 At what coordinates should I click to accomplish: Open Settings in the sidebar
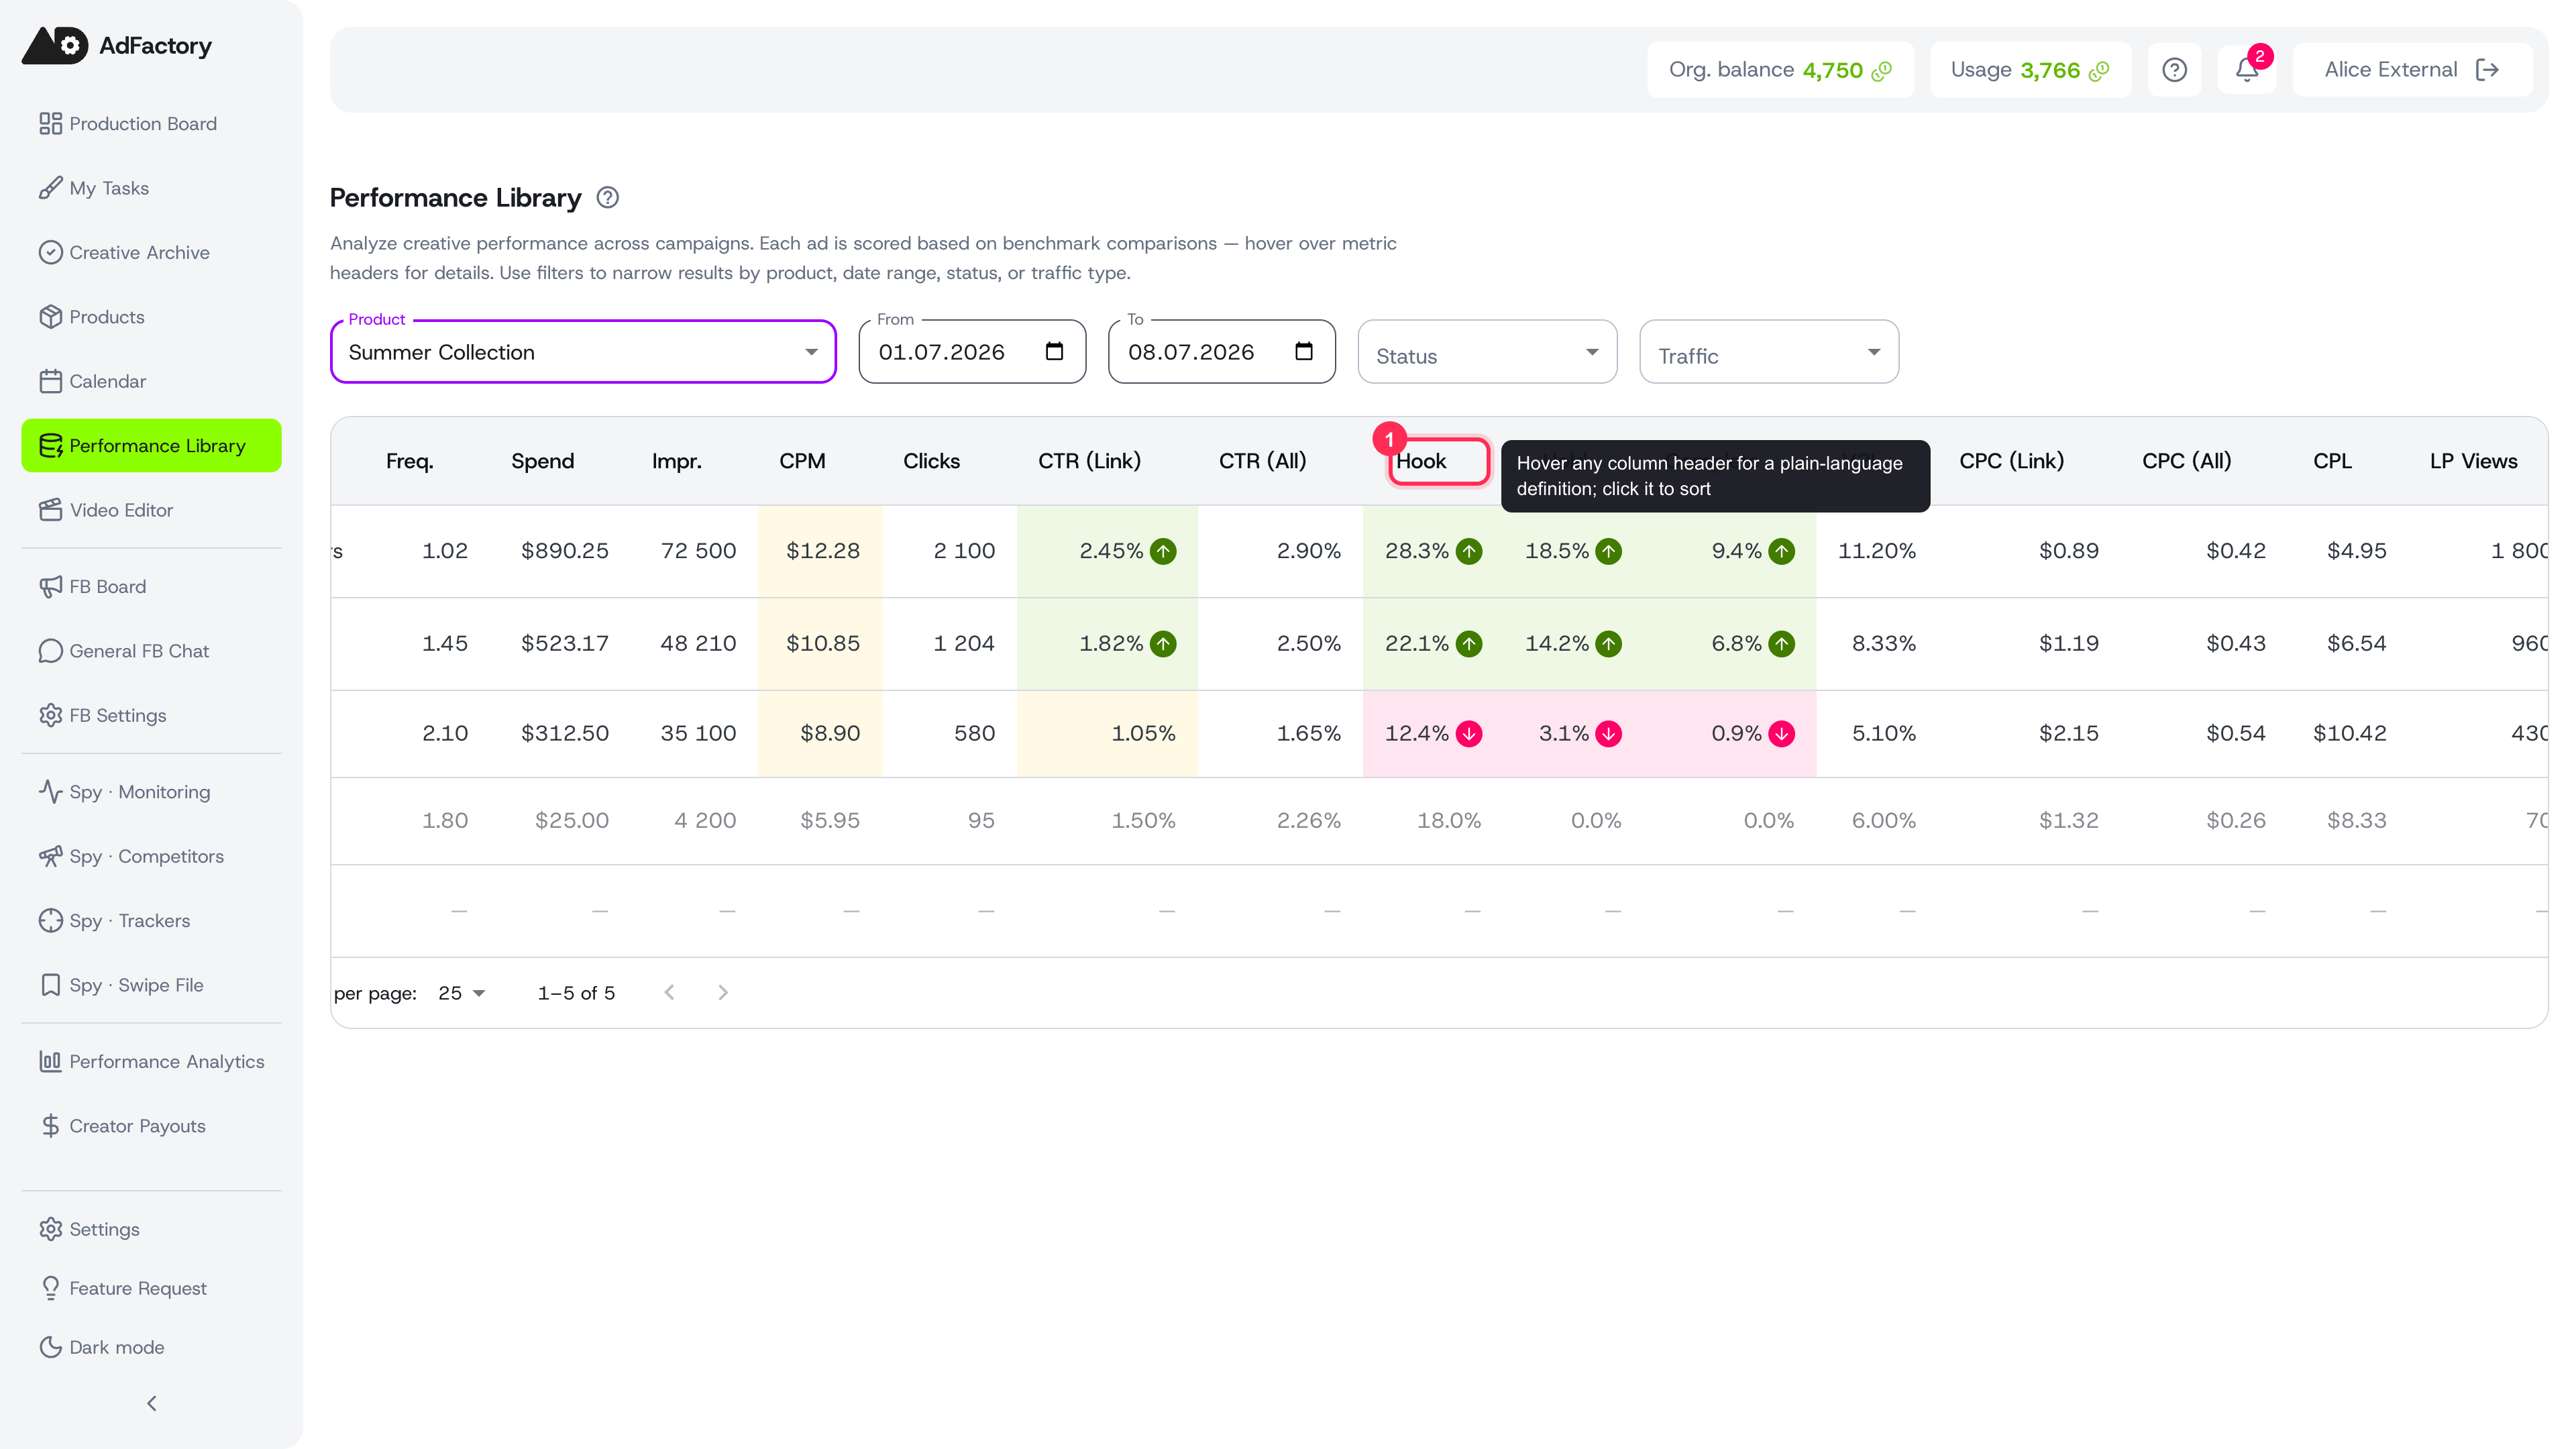[x=151, y=1229]
